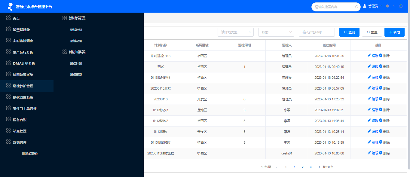
Task: Edit the 20230113 row
Action: (x=373, y=99)
